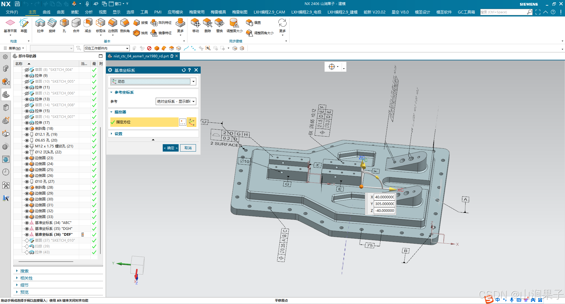
Task: Select the 合并 unite tool
Action: point(76,26)
